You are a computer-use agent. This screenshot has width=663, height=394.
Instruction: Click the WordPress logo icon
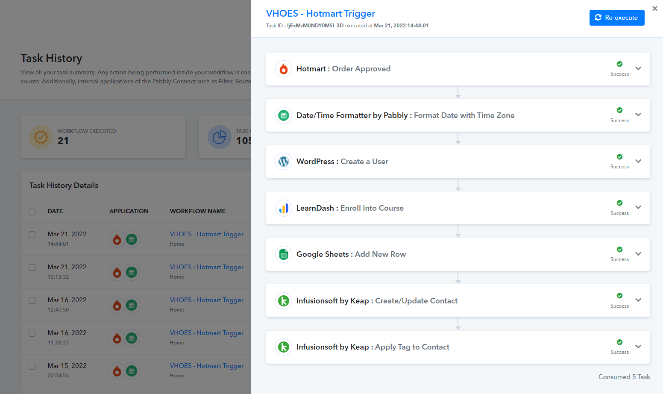coord(284,162)
